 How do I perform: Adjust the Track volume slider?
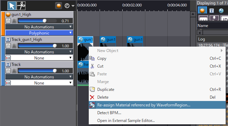tap(37, 71)
